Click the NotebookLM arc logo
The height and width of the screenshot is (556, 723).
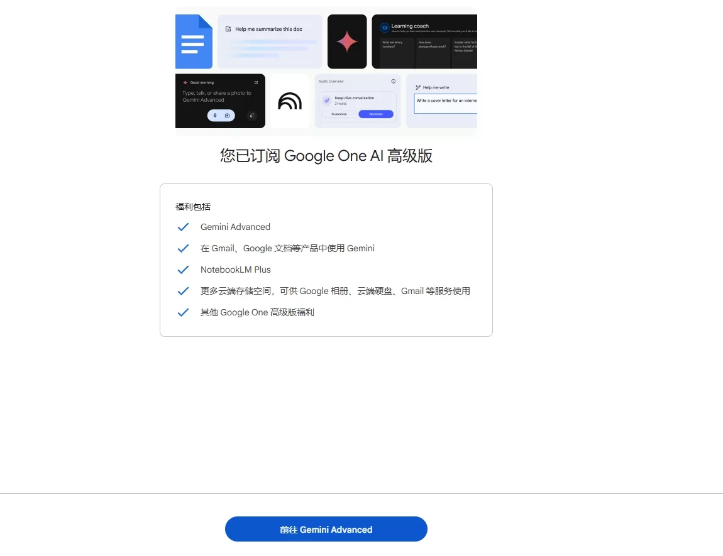(290, 101)
